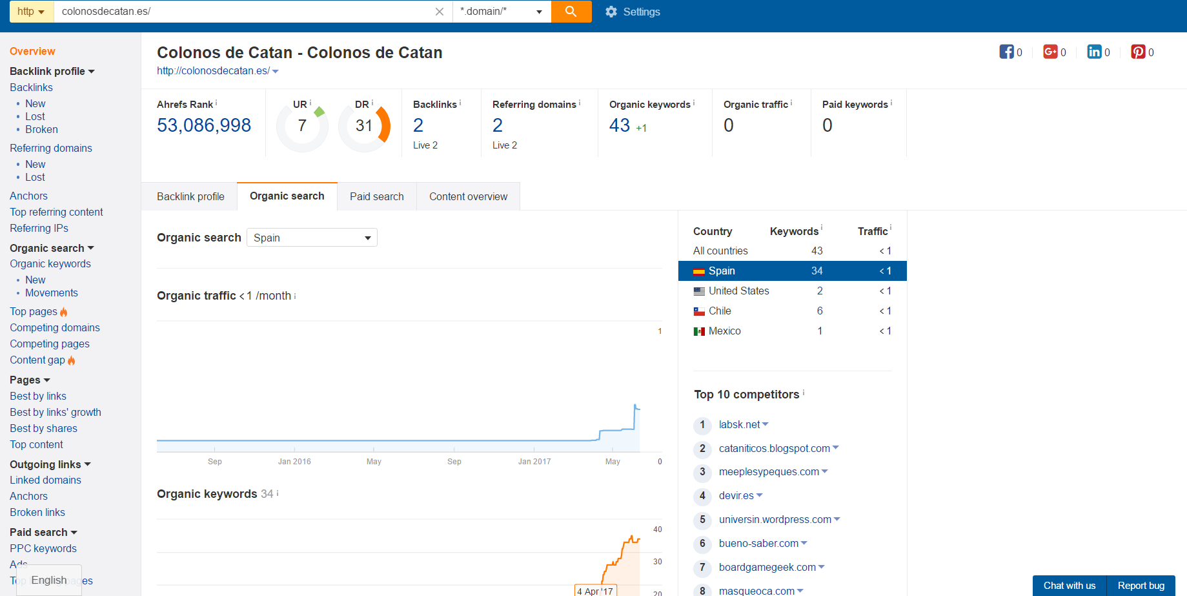Open the English language selector
1187x596 pixels.
[49, 581]
